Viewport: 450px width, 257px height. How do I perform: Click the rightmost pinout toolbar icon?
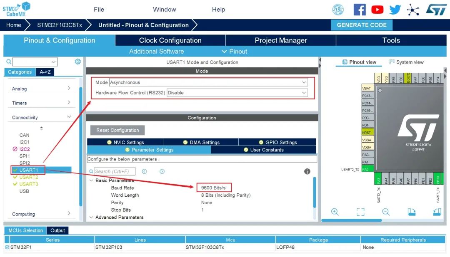click(x=437, y=212)
